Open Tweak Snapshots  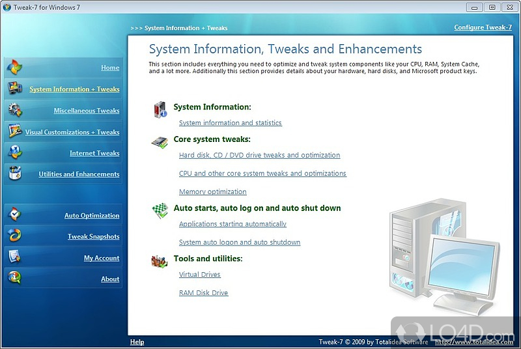tap(93, 236)
